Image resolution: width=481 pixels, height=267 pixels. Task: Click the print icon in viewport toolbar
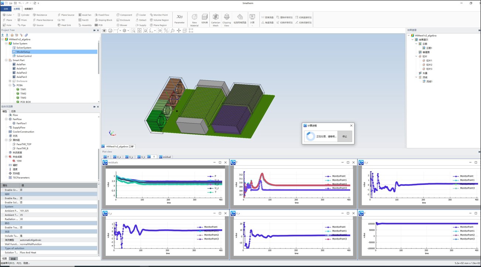pos(110,31)
